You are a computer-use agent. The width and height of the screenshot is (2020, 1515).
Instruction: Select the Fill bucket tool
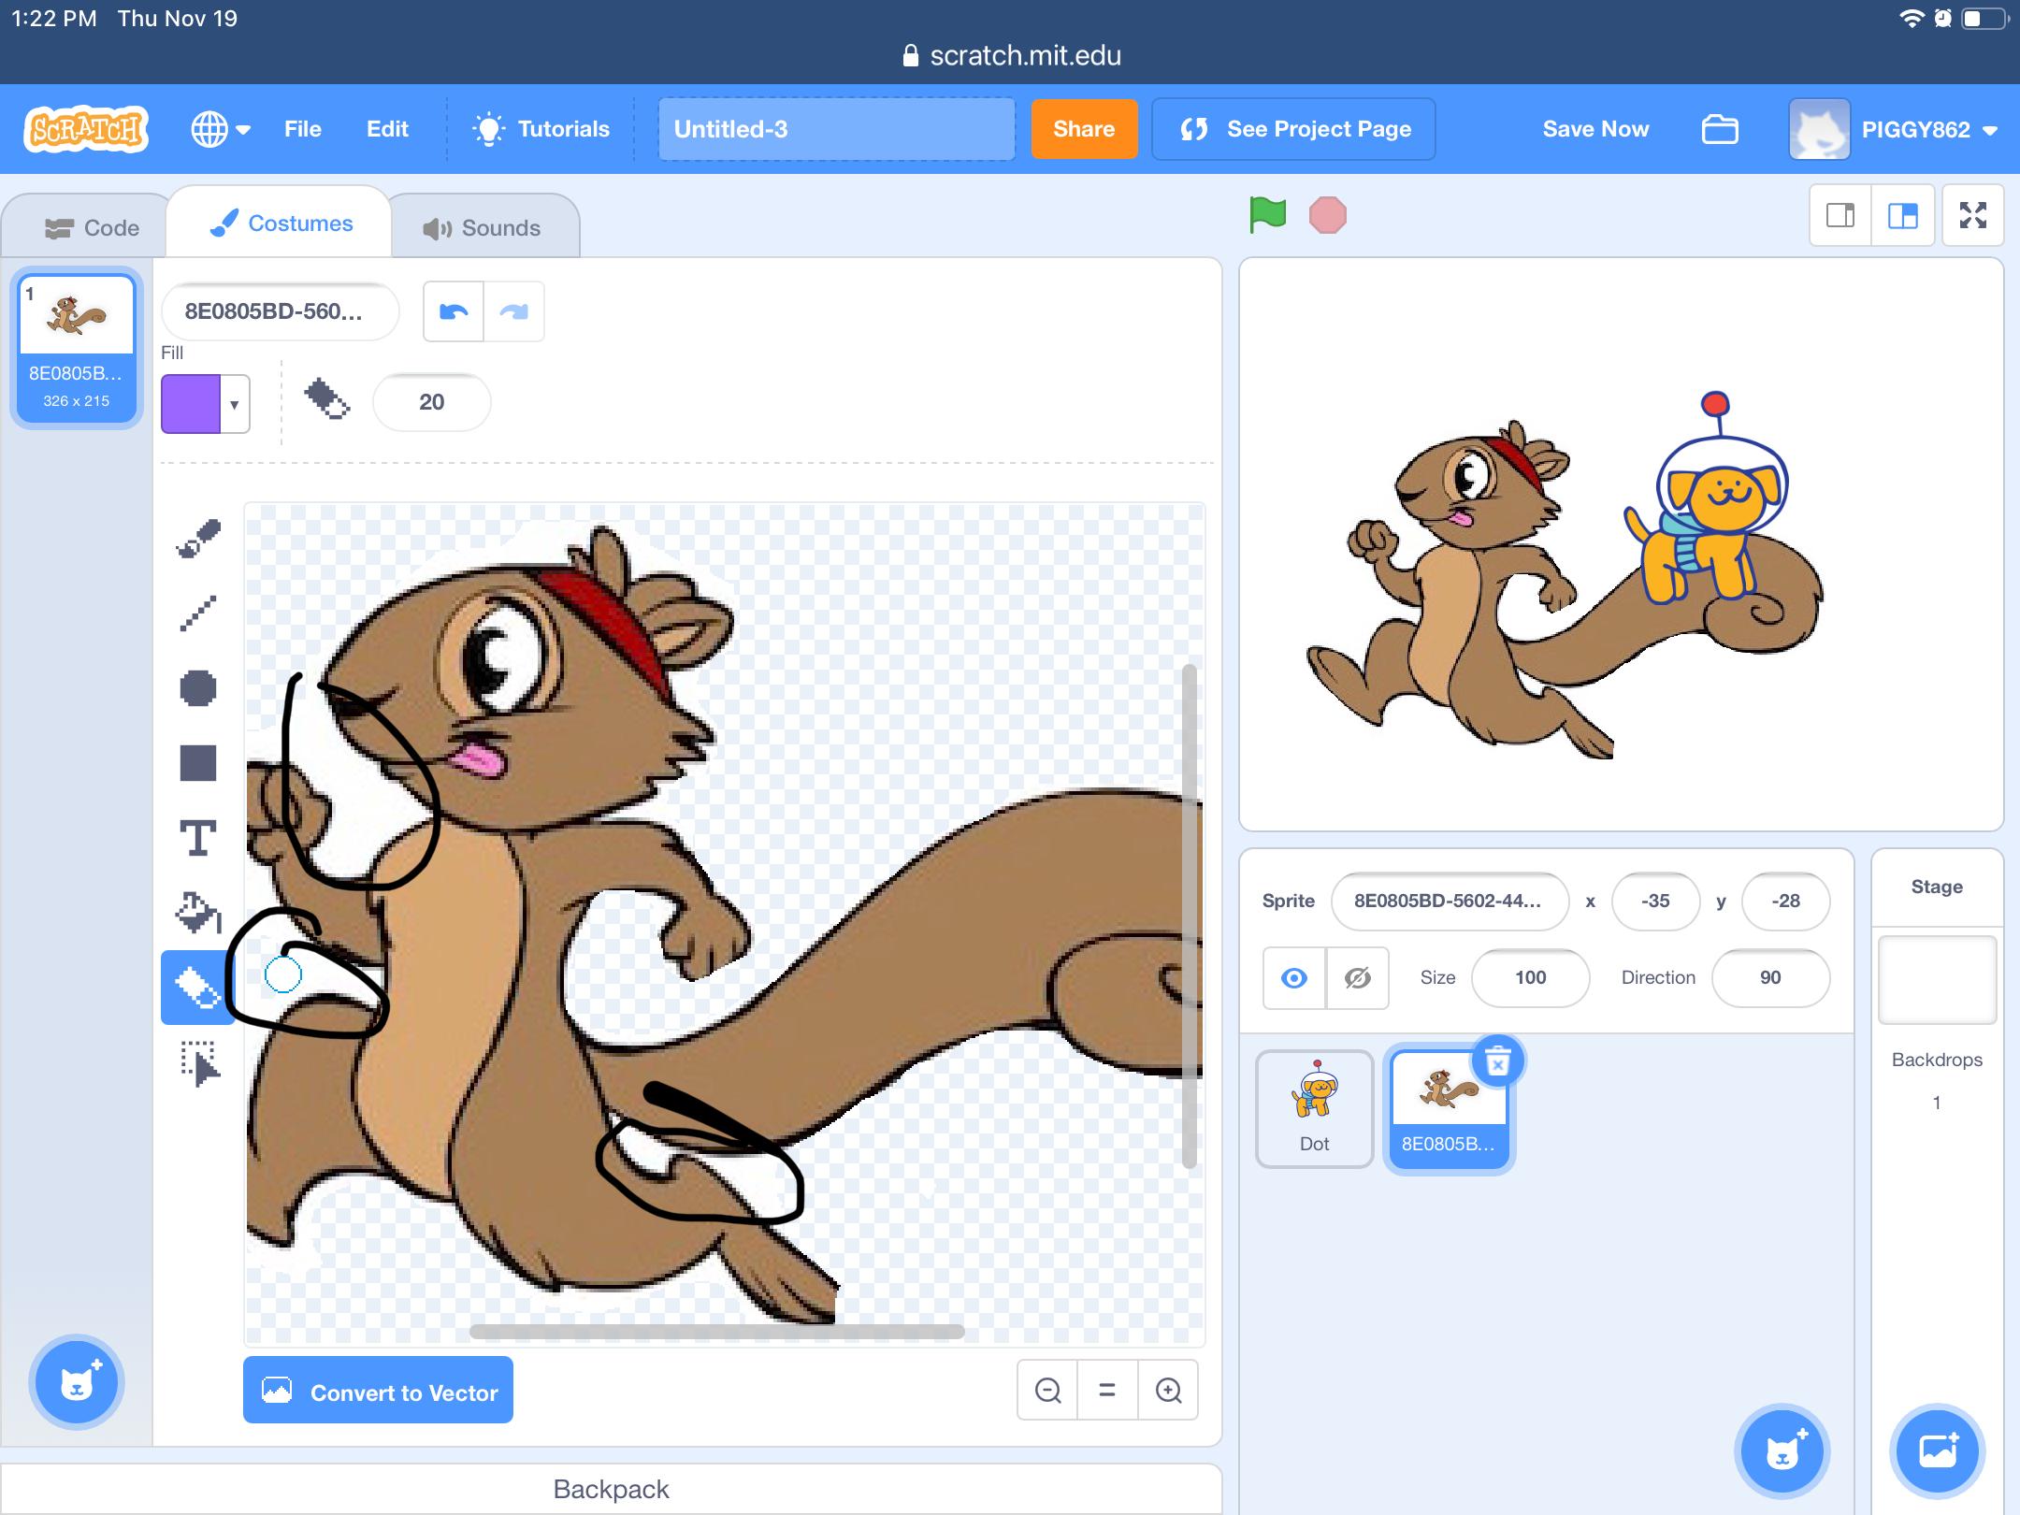(x=198, y=913)
